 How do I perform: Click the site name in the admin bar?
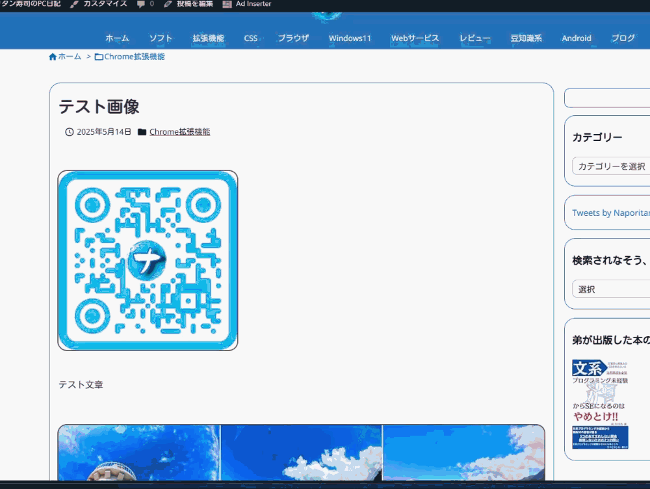coord(31,4)
